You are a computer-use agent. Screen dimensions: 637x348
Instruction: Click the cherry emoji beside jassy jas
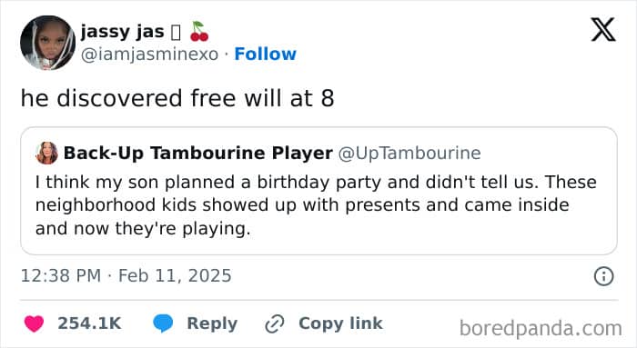(x=199, y=32)
